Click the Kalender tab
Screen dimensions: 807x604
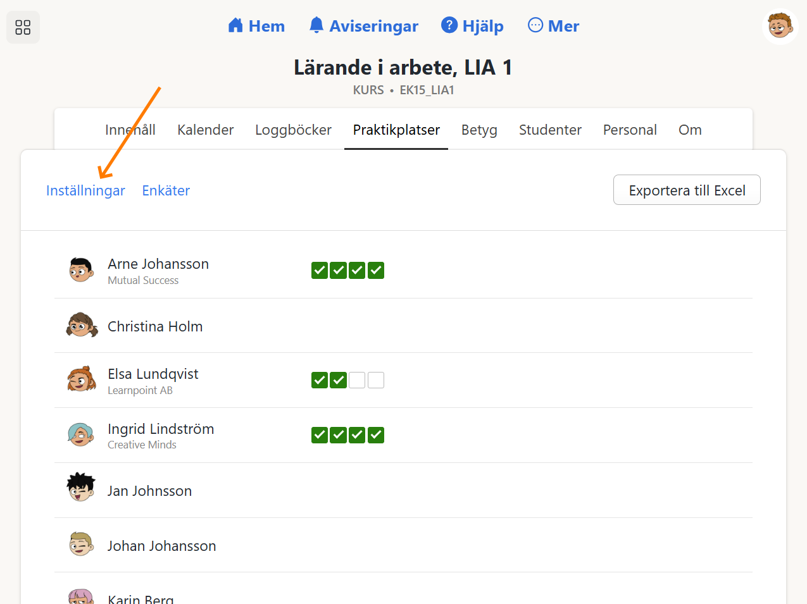(x=205, y=130)
